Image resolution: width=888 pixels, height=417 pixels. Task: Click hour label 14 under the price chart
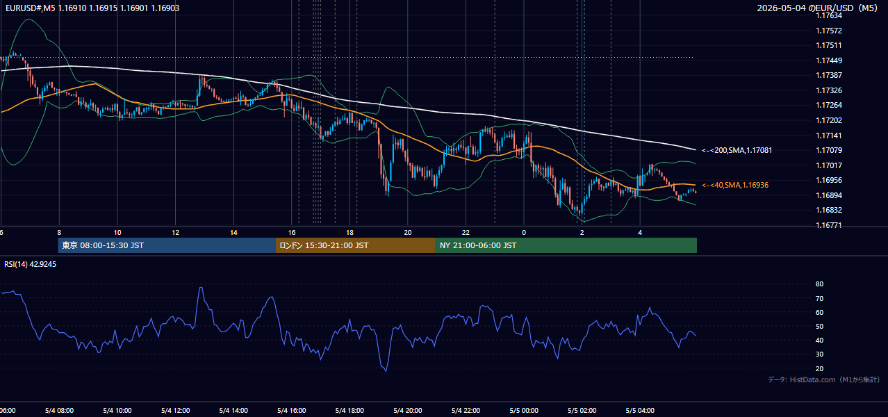(233, 232)
